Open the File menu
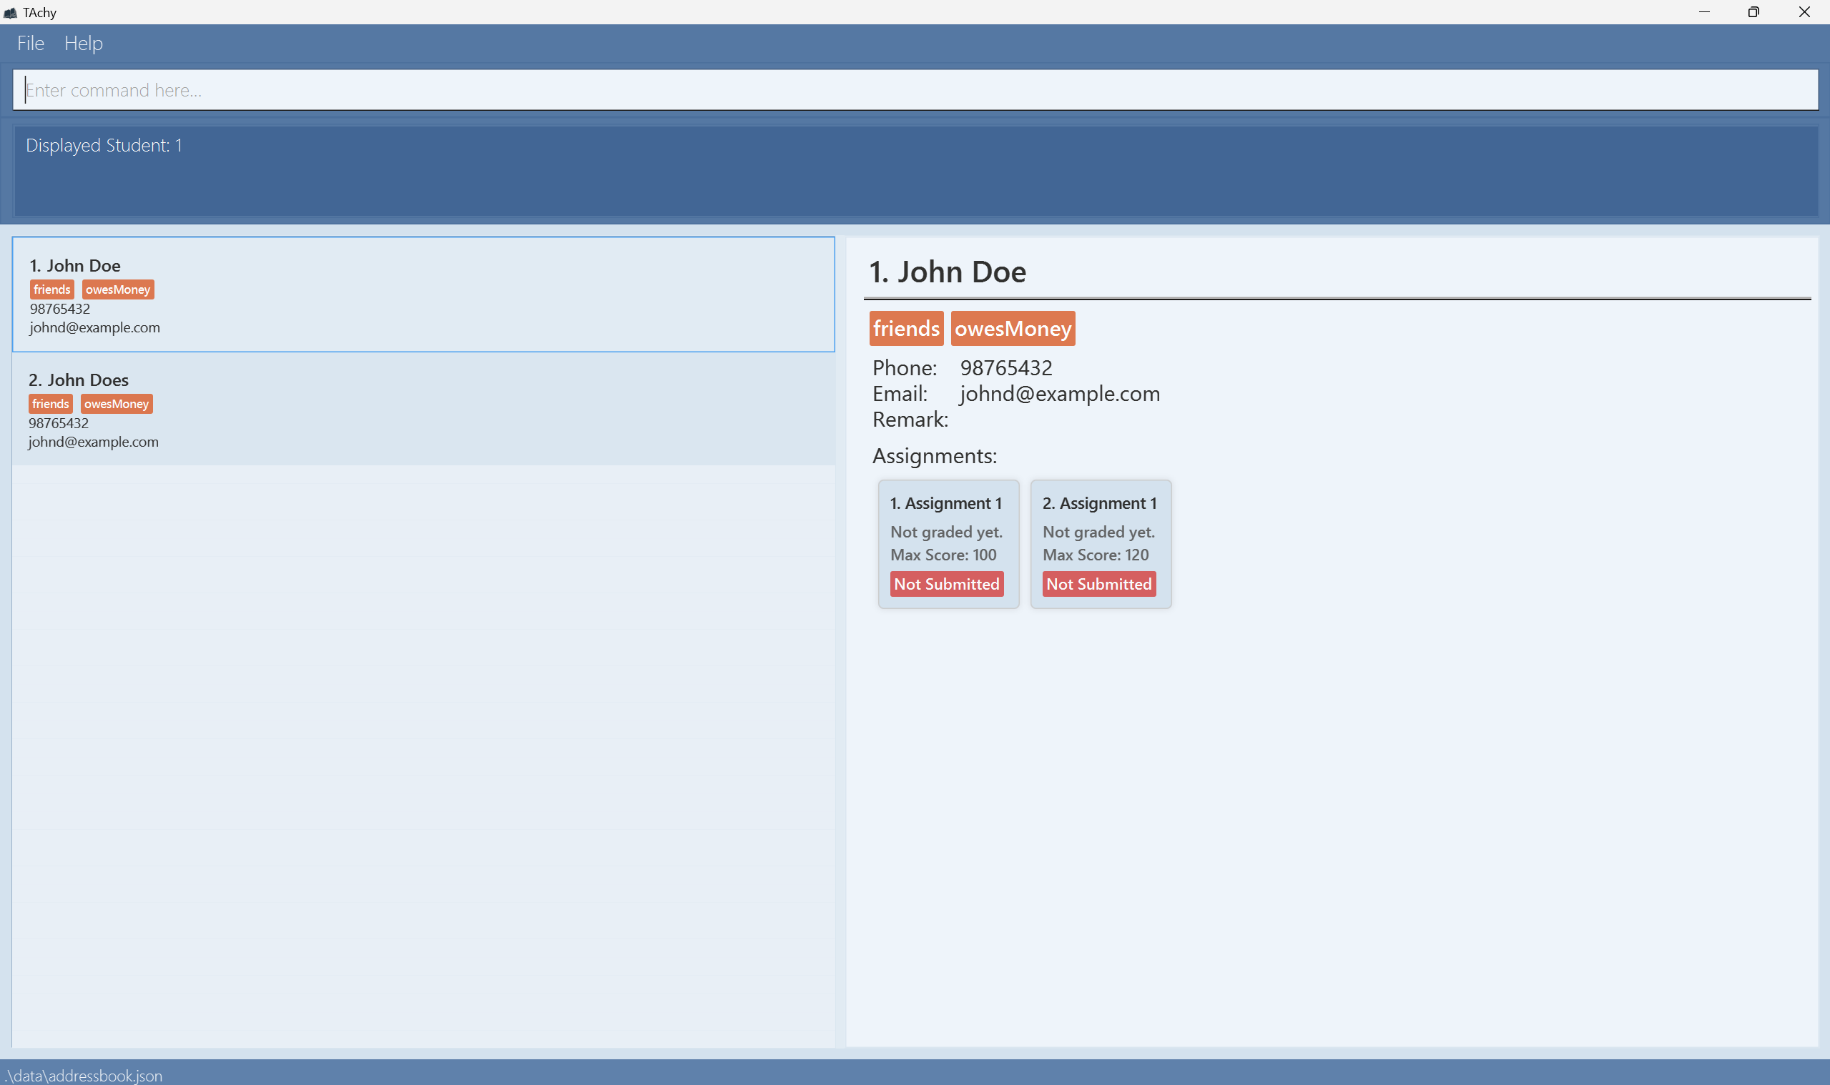This screenshot has width=1830, height=1085. coord(31,44)
